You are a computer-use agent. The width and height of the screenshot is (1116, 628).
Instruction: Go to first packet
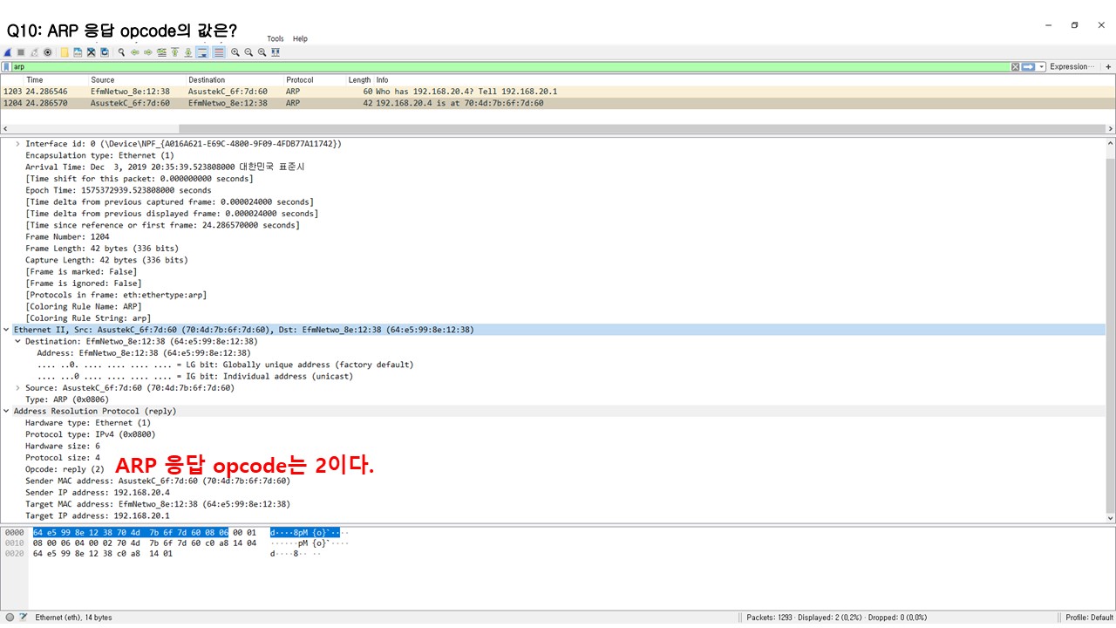point(174,52)
